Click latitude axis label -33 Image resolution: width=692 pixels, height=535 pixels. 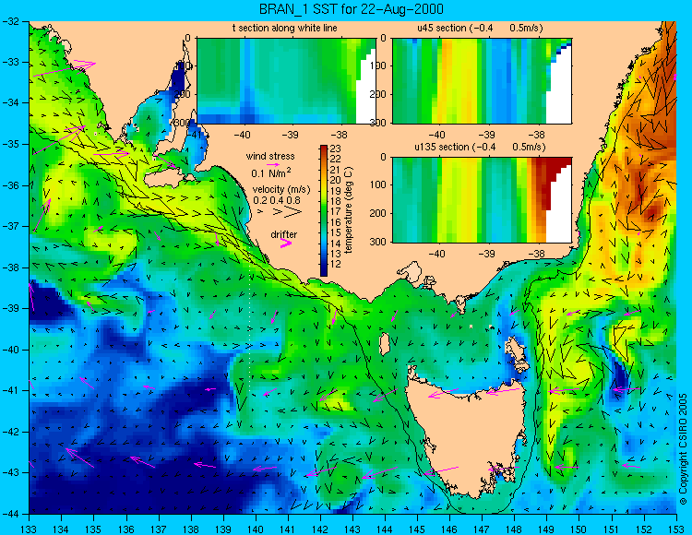click(x=9, y=62)
